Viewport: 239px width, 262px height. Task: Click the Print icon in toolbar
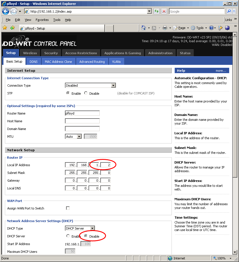pos(165,28)
